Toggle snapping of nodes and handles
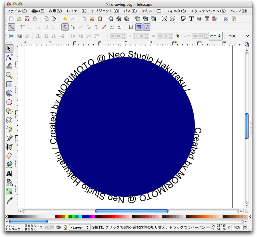 (65, 27)
